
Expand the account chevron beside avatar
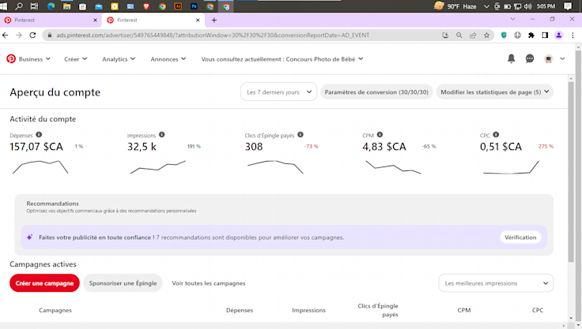[562, 58]
